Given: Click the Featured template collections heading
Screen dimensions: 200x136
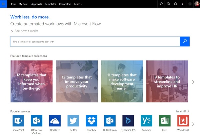Looking at the screenshot, I should coord(29,56).
